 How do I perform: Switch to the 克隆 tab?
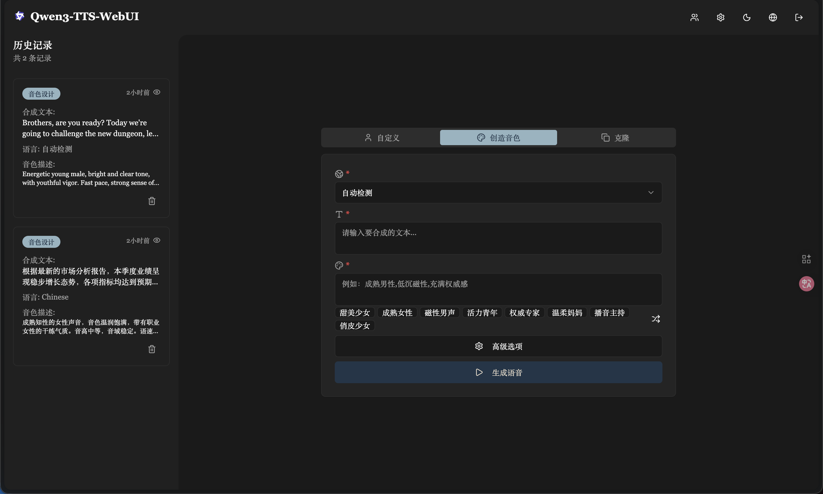(x=615, y=137)
